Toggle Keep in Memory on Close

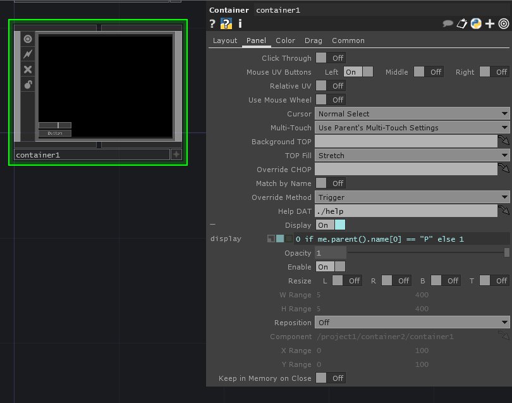pos(330,378)
